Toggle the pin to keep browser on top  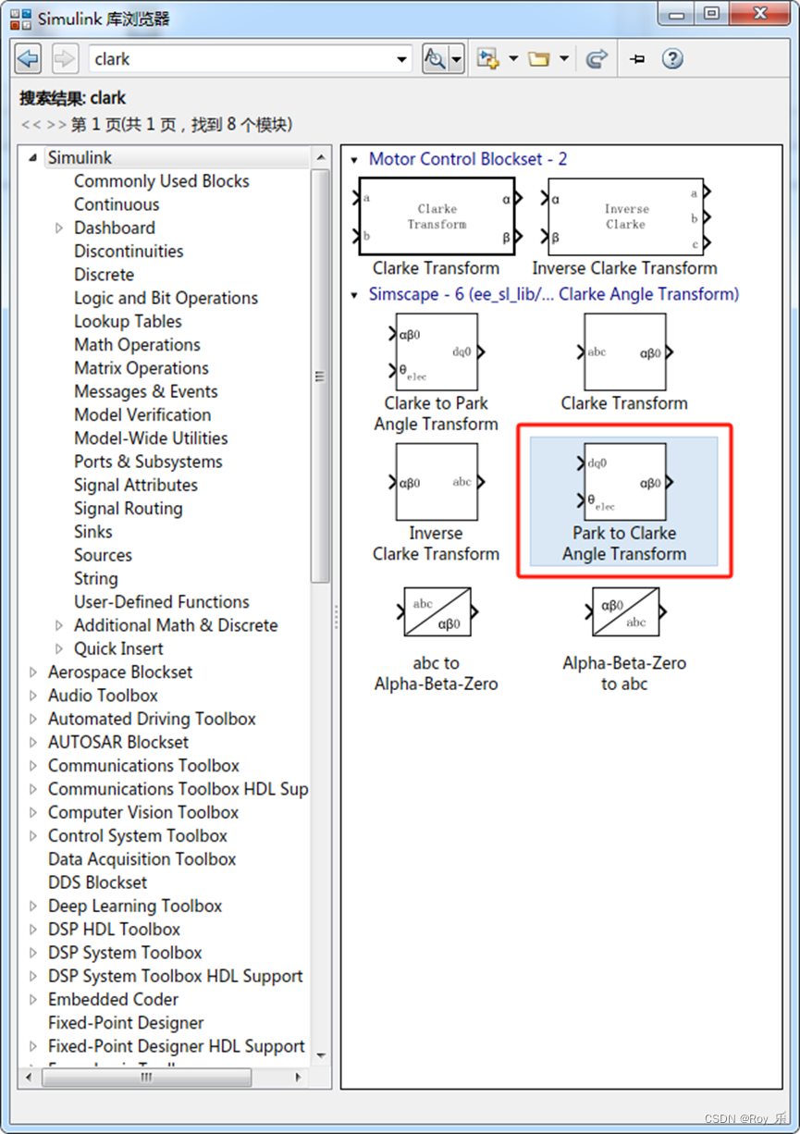coord(636,58)
